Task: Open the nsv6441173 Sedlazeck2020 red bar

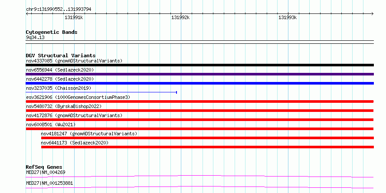Action: (207, 147)
